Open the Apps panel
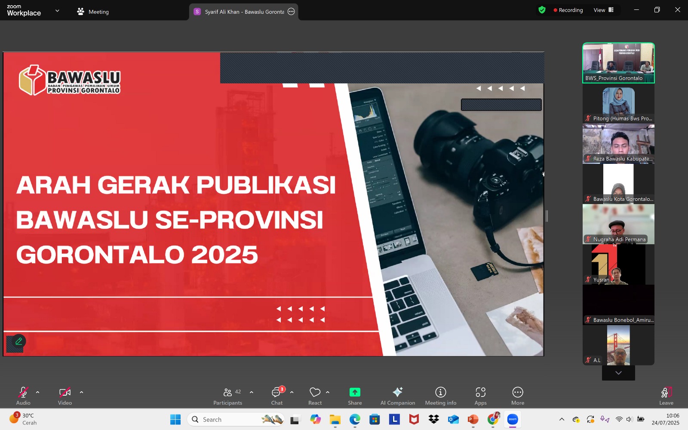Image resolution: width=688 pixels, height=430 pixels. tap(480, 396)
